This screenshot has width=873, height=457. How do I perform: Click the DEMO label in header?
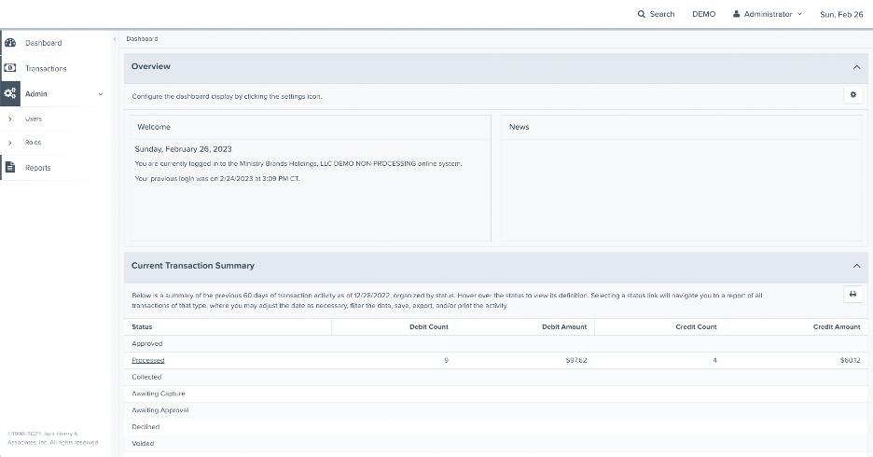click(703, 14)
